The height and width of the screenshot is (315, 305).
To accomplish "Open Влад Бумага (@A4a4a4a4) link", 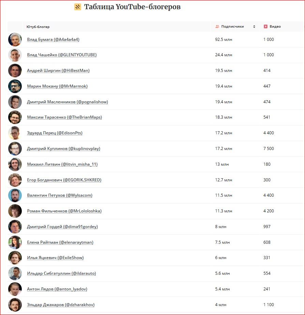I will [x=53, y=40].
